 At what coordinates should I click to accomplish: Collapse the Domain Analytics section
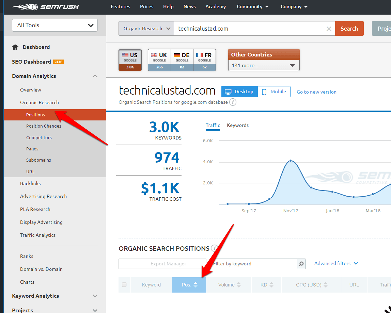[x=95, y=76]
